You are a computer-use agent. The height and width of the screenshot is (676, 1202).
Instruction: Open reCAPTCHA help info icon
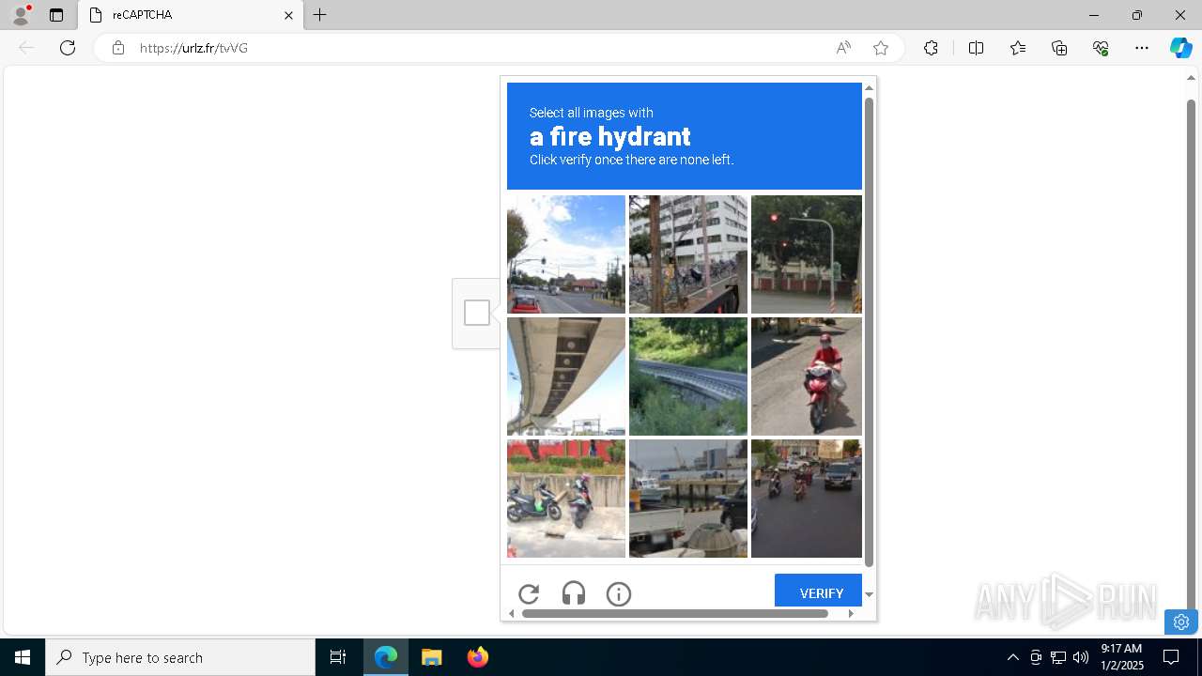click(x=619, y=593)
